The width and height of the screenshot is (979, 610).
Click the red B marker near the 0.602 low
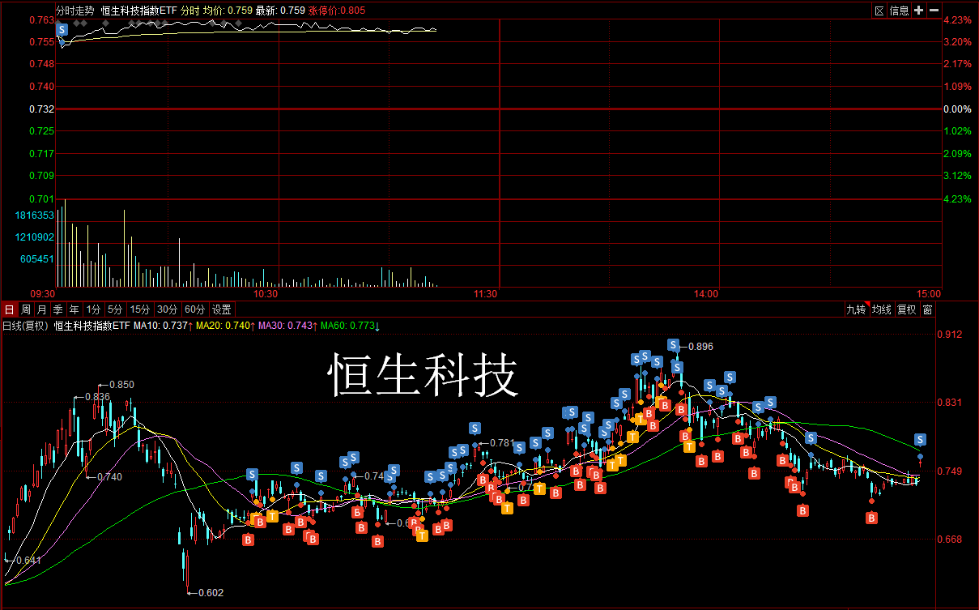coord(248,538)
